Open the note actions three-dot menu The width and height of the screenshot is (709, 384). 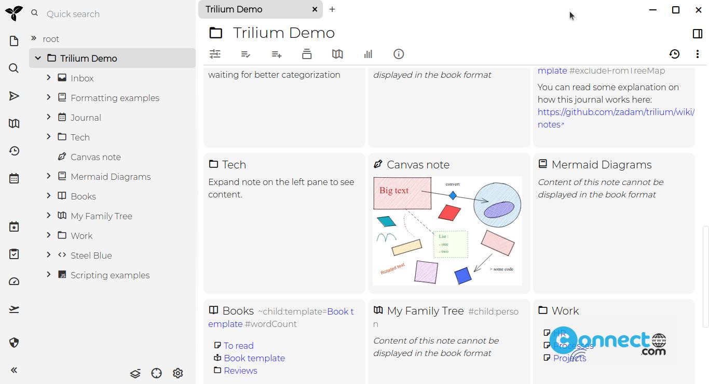[697, 54]
